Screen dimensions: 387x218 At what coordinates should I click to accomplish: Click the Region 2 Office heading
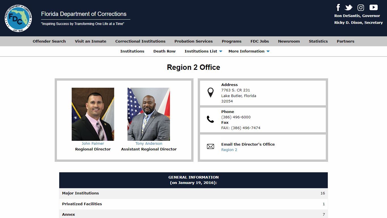pyautogui.click(x=193, y=67)
